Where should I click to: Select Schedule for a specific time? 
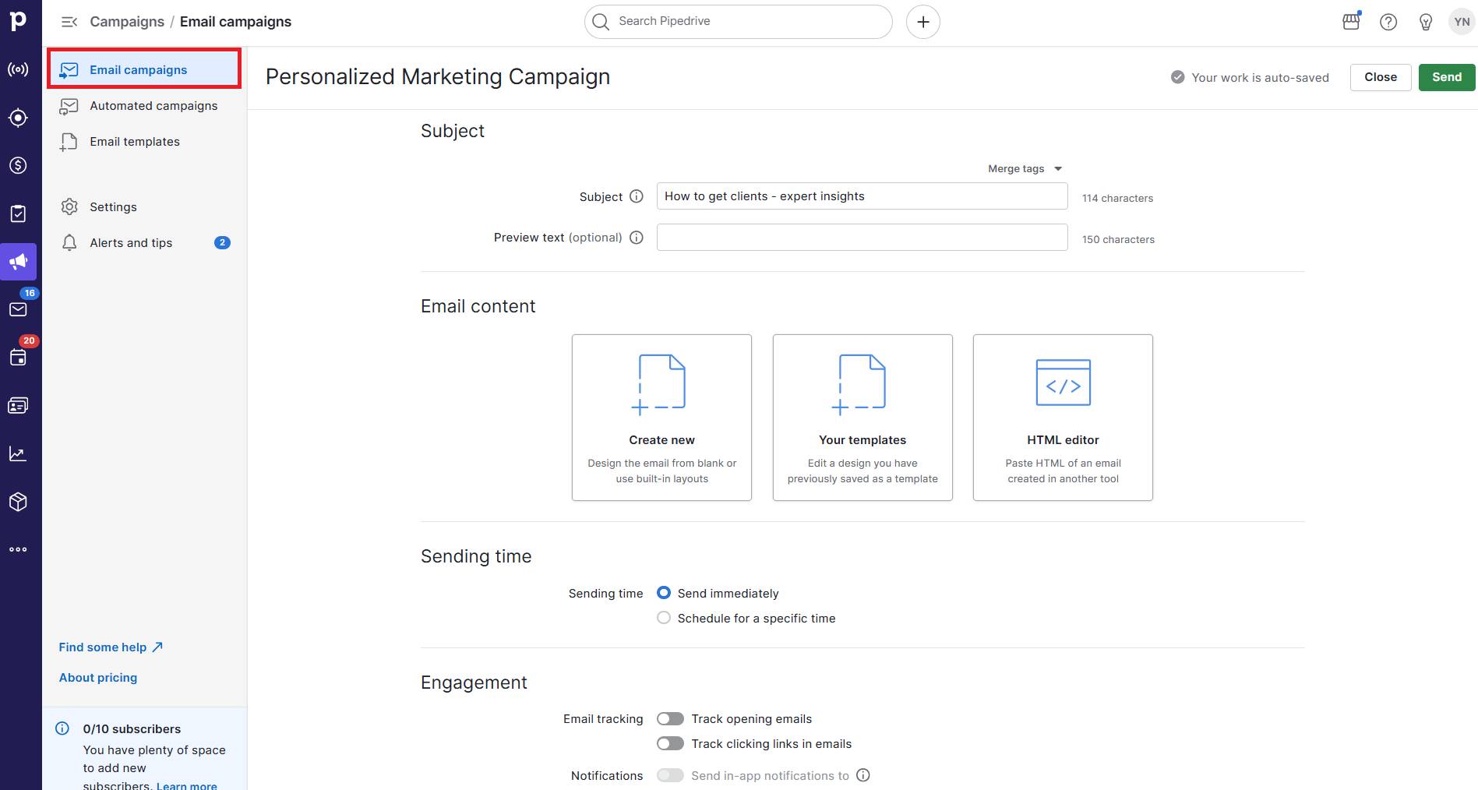(664, 617)
